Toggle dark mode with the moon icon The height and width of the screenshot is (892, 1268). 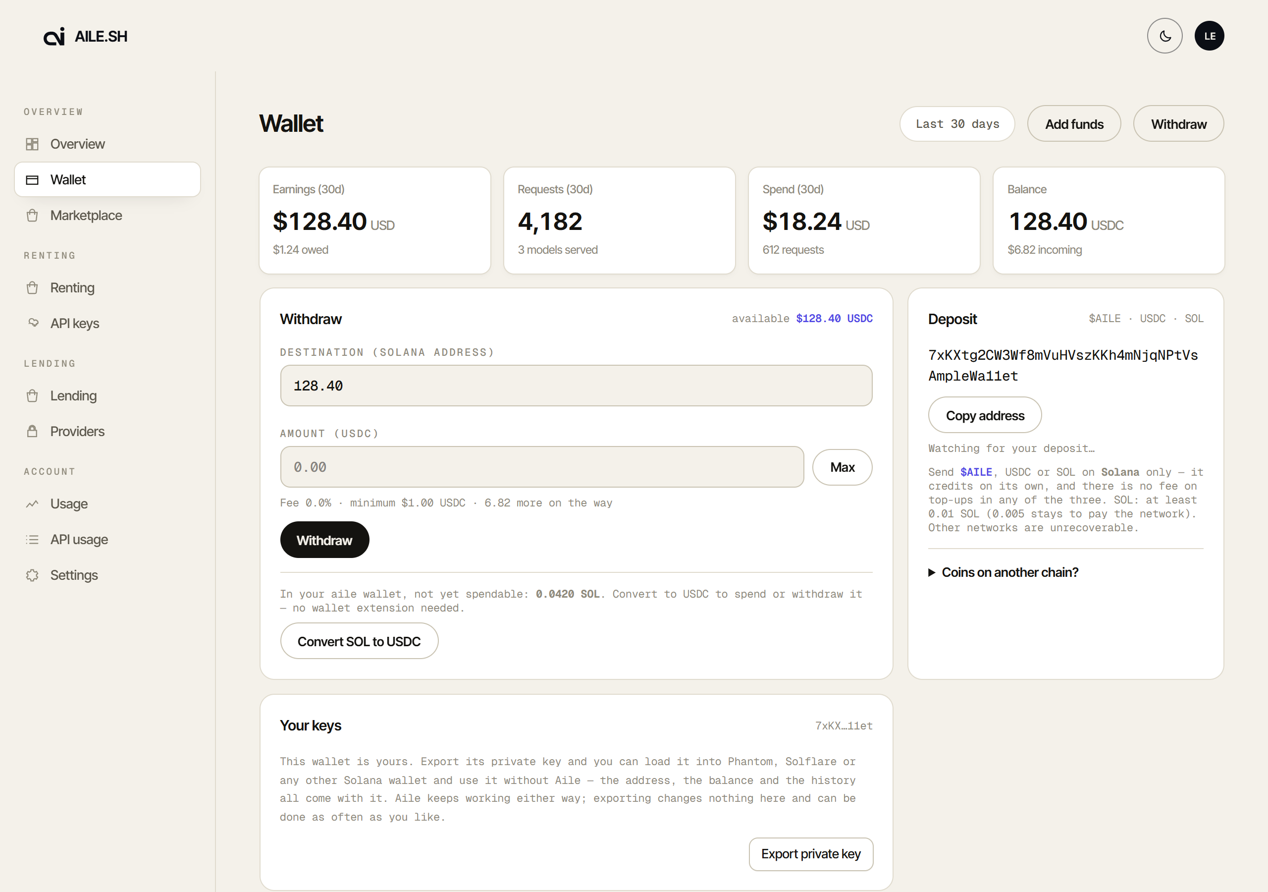pos(1164,36)
